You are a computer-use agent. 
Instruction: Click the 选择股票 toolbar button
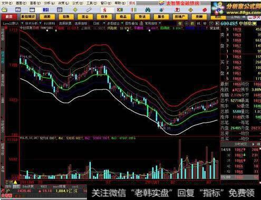(65, 23)
